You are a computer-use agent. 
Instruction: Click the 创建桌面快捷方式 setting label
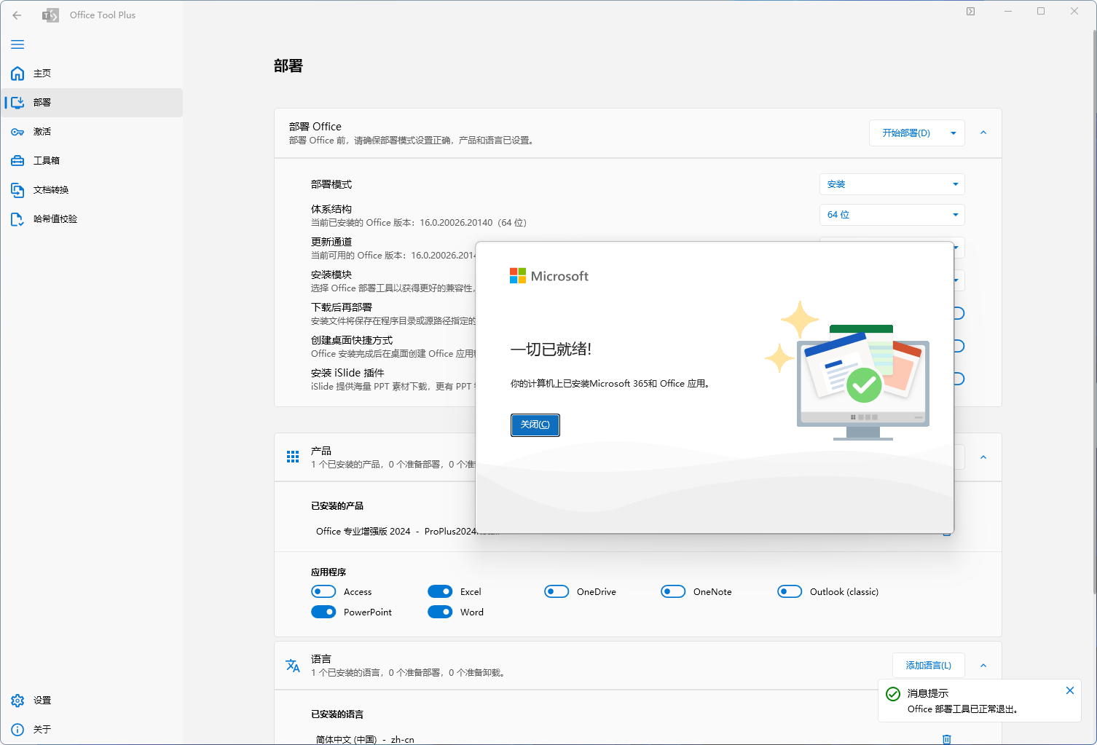[352, 340]
